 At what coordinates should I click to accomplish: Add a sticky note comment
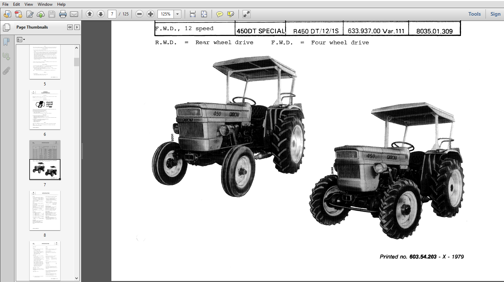coord(219,14)
